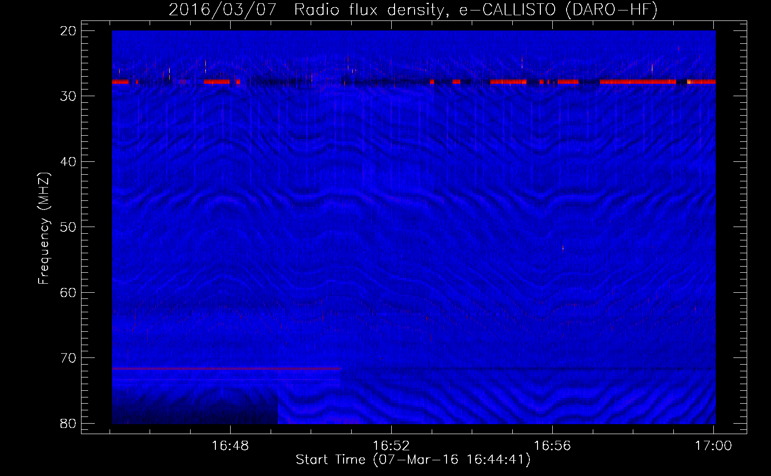The width and height of the screenshot is (771, 476).
Task: Click the 17:00 time tick label
Action: point(713,446)
